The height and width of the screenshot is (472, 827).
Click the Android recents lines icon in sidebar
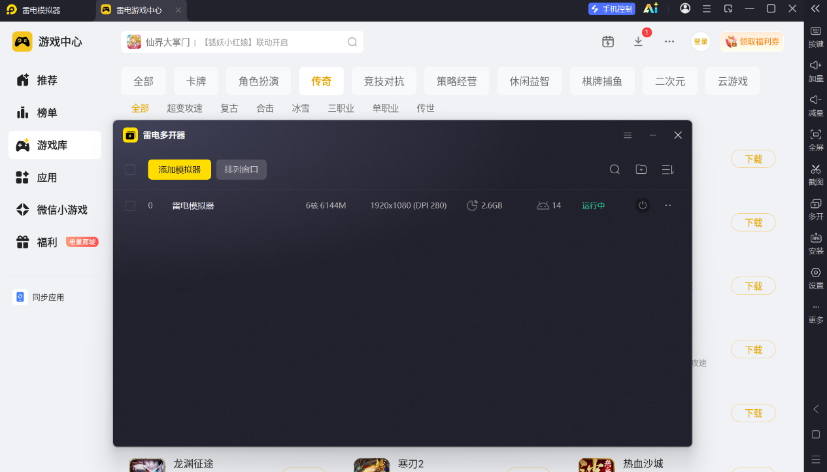[815, 459]
